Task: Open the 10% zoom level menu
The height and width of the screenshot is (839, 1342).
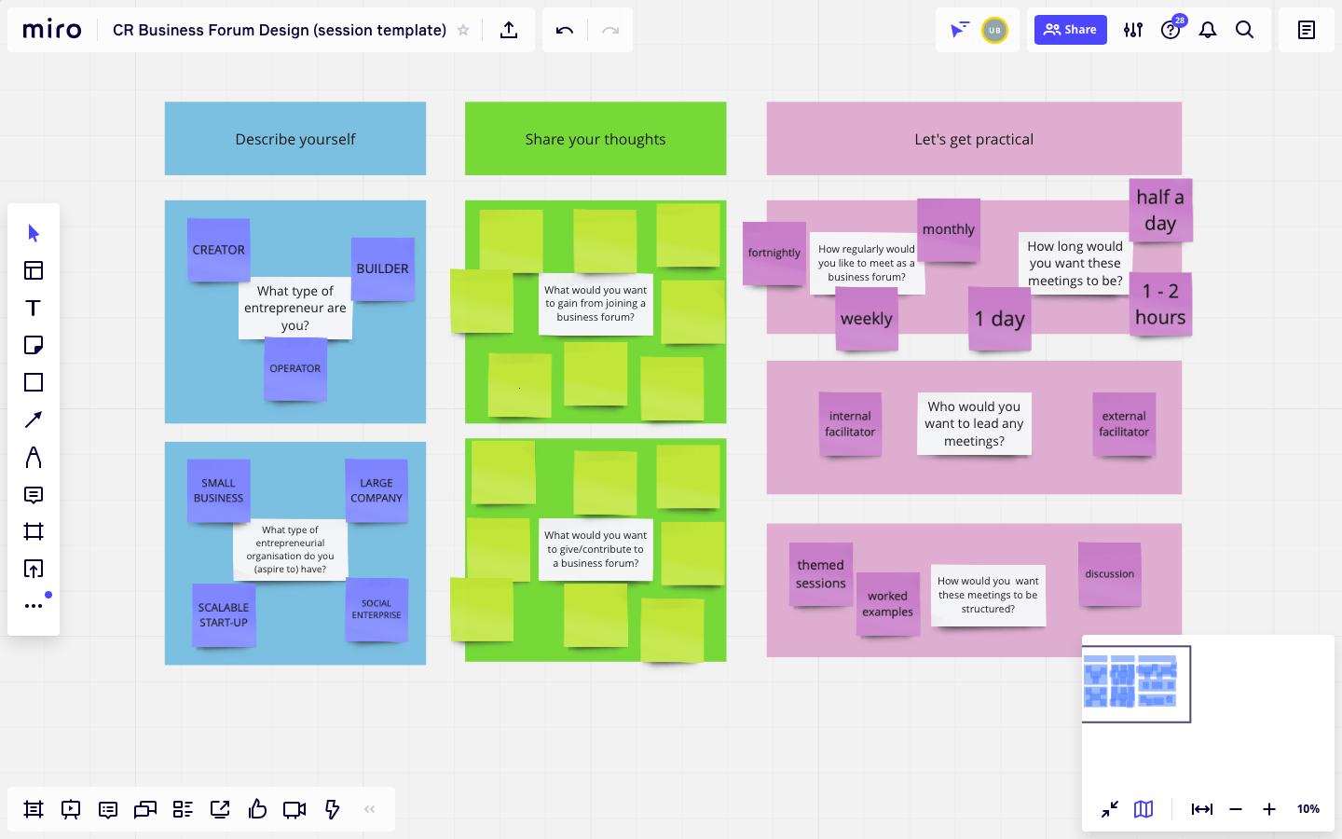Action: [1308, 809]
